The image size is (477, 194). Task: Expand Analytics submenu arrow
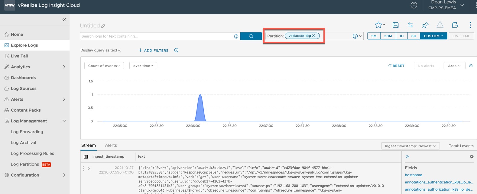[x=64, y=67]
